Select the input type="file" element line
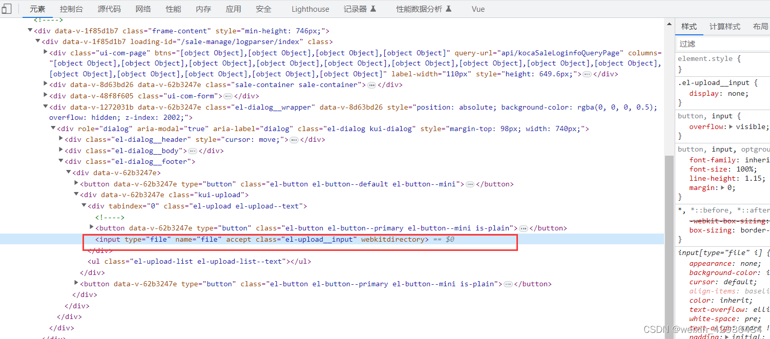This screenshot has height=339, width=770. (x=332, y=239)
